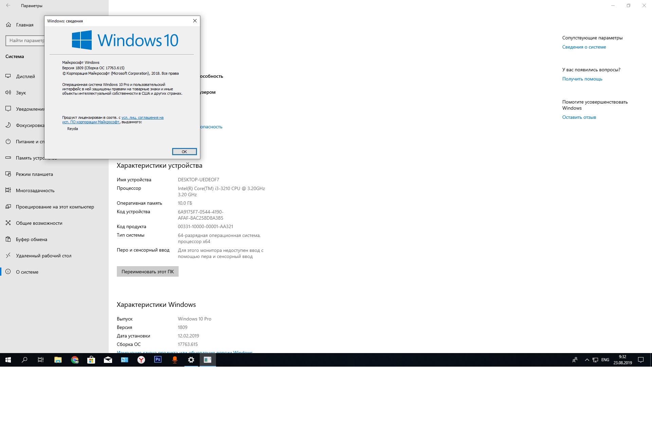Open taskbar Search magnifier
Viewport: 652px width, 442px height.
[24, 360]
